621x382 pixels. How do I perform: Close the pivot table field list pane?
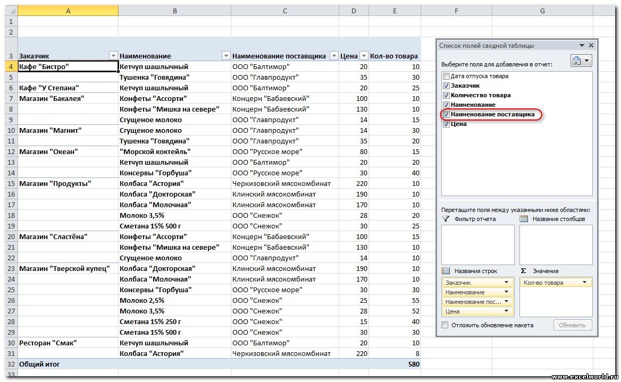tap(591, 46)
